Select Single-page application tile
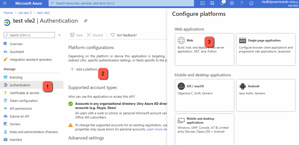The width and height of the screenshot is (299, 145). tap(266, 50)
